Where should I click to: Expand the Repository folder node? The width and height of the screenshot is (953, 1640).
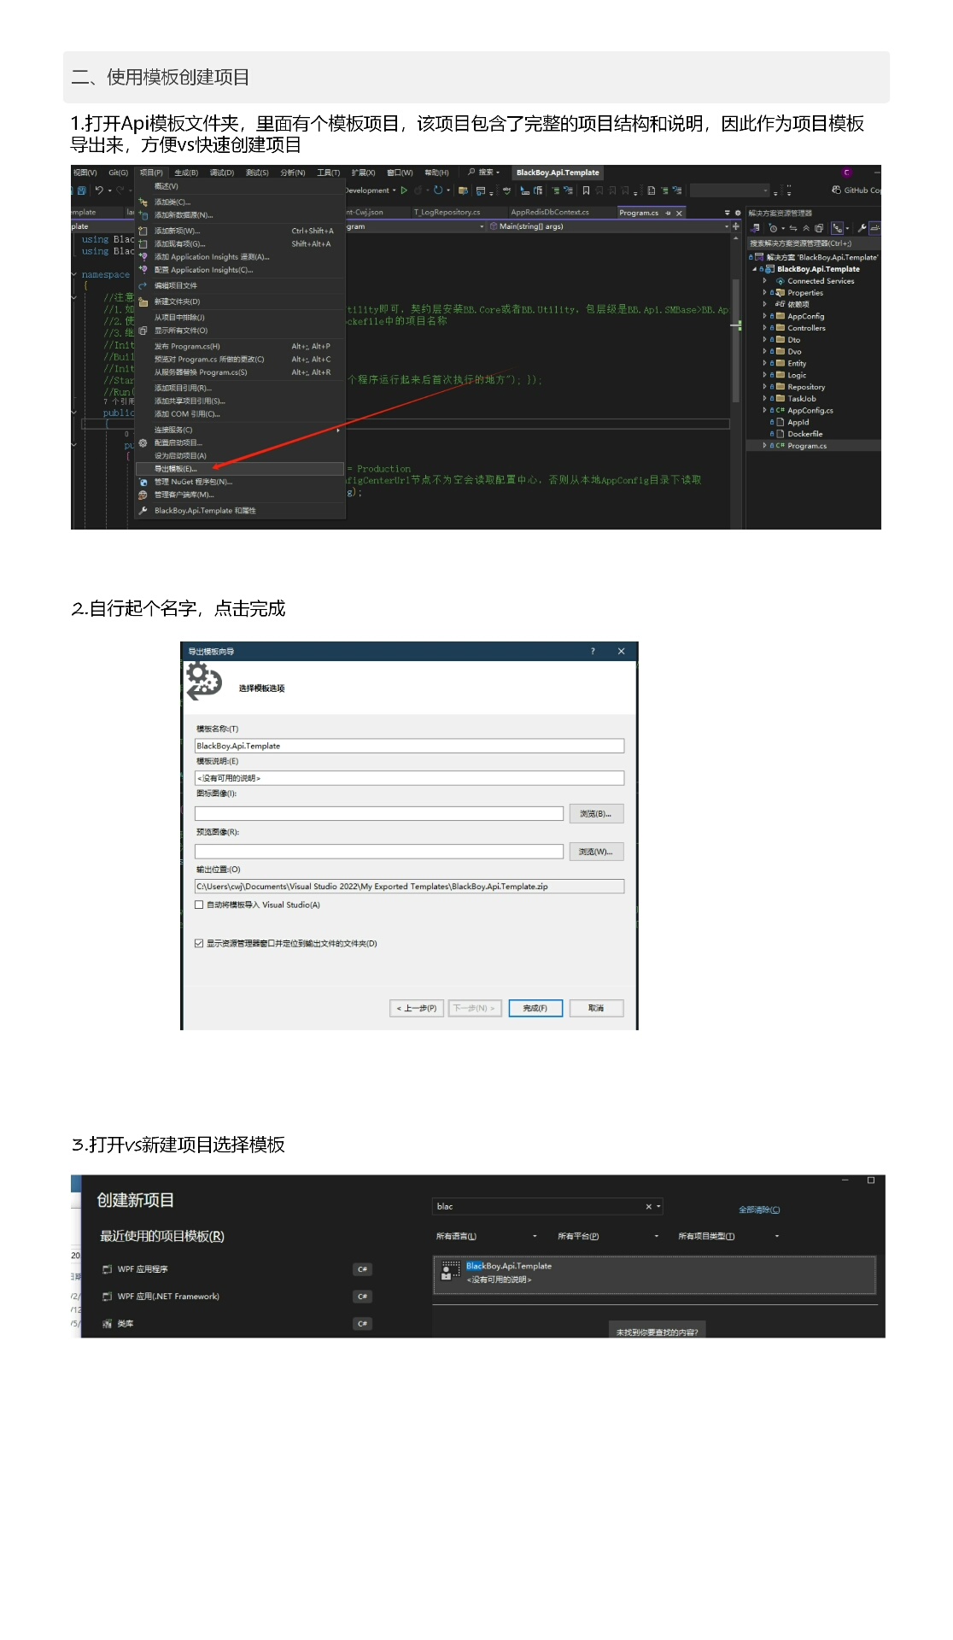765,387
